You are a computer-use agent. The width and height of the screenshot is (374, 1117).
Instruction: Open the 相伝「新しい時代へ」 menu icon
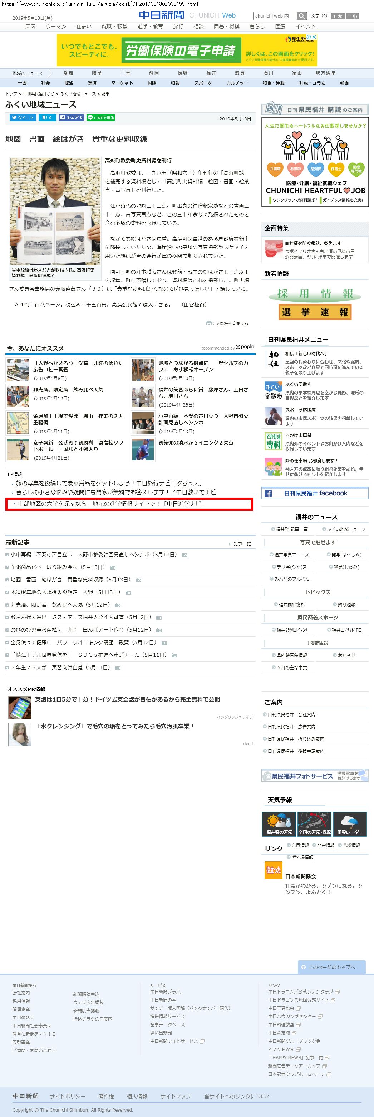pyautogui.click(x=273, y=360)
